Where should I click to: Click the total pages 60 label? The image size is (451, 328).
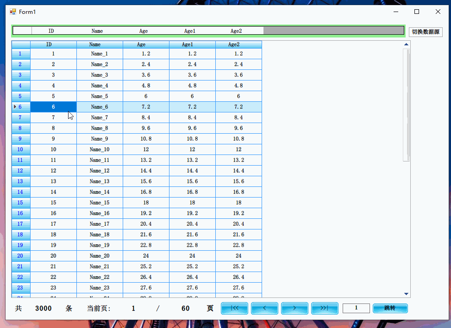[x=186, y=309]
